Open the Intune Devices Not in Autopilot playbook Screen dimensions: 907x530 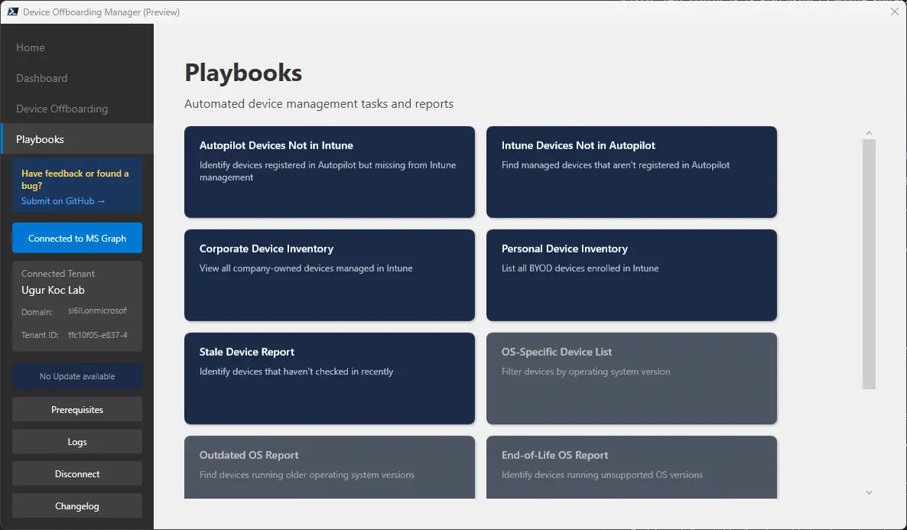(x=631, y=172)
